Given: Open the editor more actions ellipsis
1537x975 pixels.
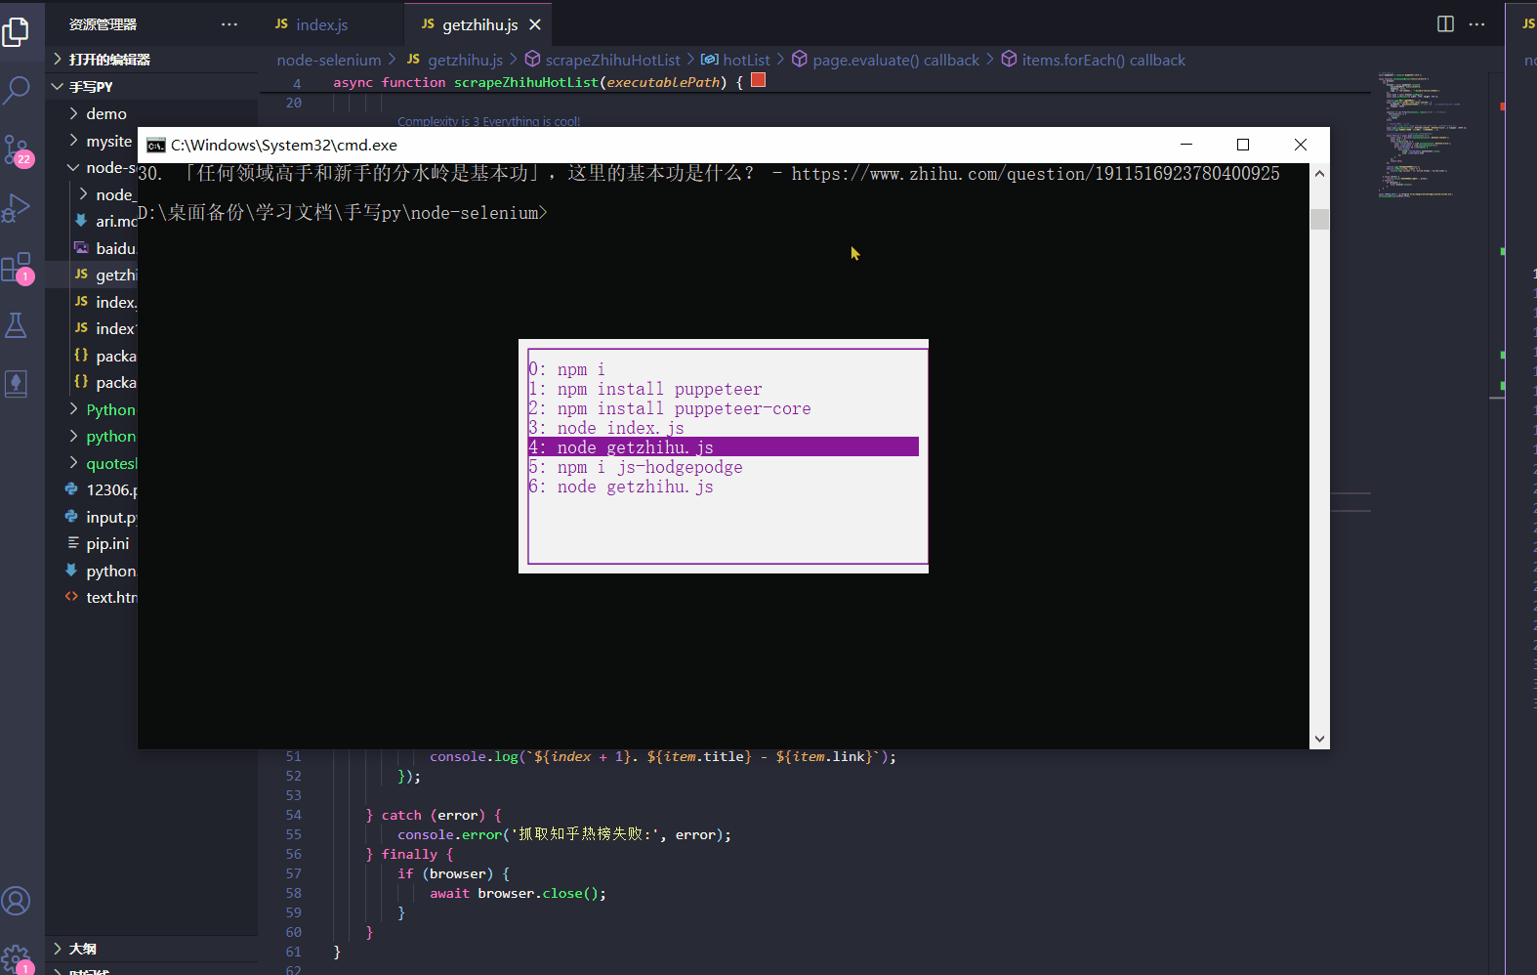Looking at the screenshot, I should (1476, 24).
